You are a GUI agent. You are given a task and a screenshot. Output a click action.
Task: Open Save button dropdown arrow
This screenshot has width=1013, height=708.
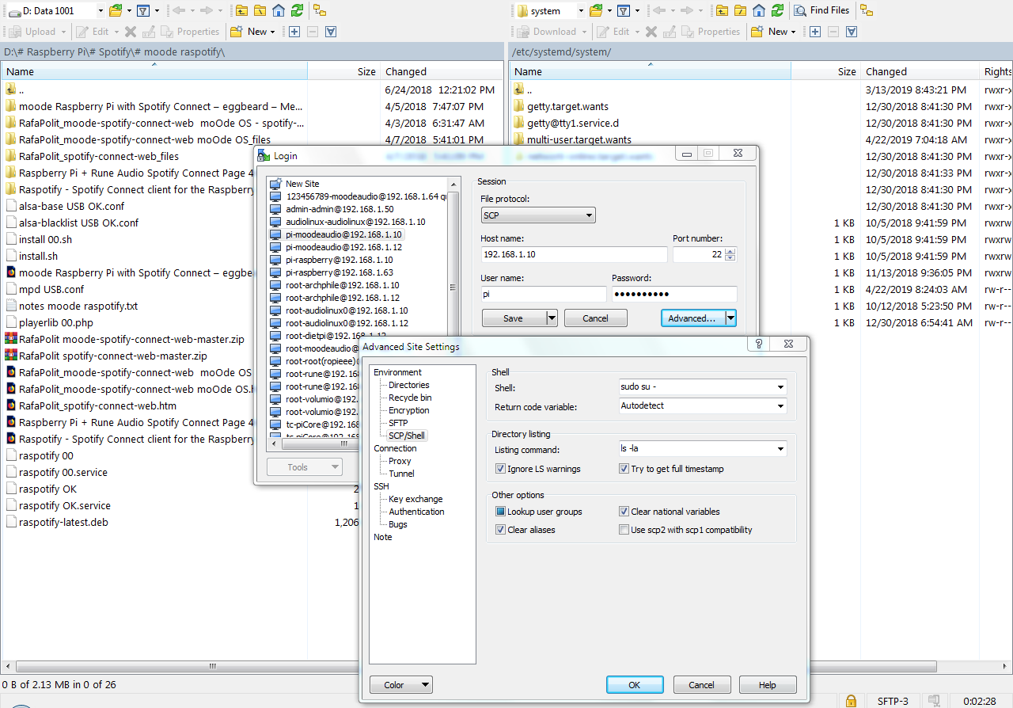click(552, 318)
